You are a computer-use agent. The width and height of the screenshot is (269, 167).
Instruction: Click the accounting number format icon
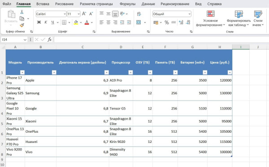(x=156, y=22)
